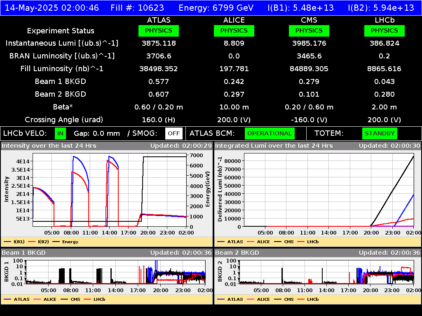
Task: Select the LHCb VELO green IN indicator
Action: tap(60, 134)
